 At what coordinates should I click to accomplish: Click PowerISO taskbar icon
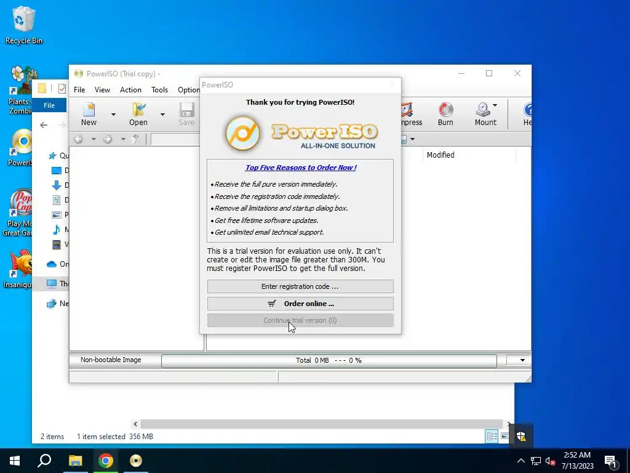(136, 461)
